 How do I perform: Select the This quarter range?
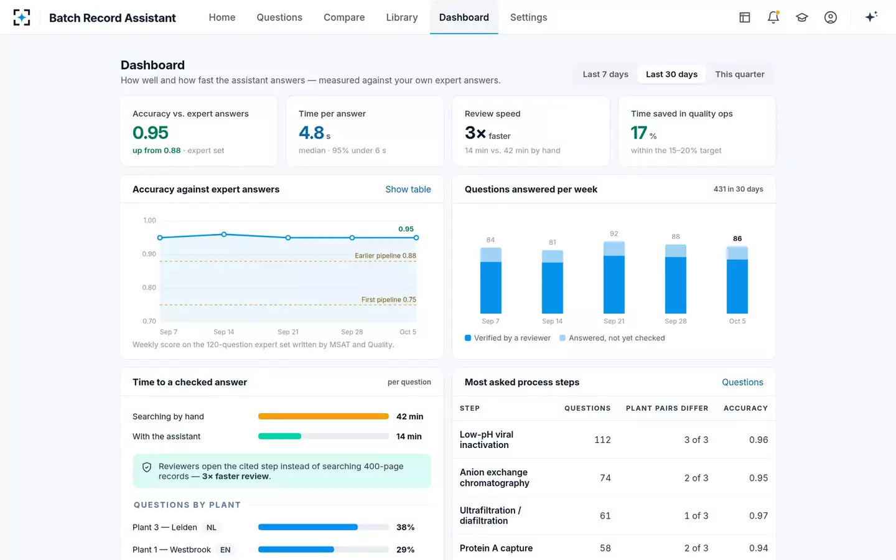click(x=740, y=74)
